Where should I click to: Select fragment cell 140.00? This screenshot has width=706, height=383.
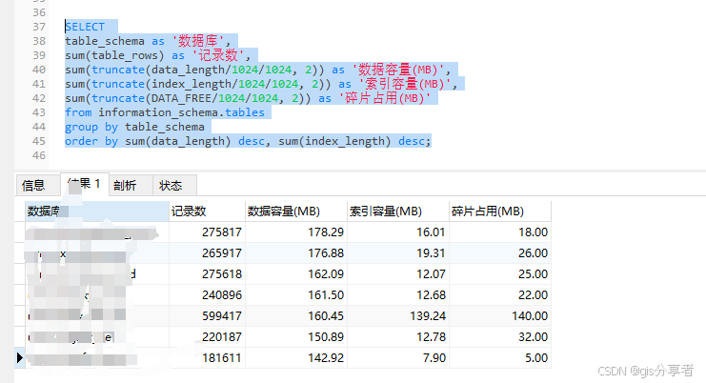[500, 316]
